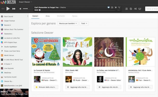158x97 pixels.
Task: Click the Shakira now-playing artwork
Action: pyautogui.click(x=14, y=93)
